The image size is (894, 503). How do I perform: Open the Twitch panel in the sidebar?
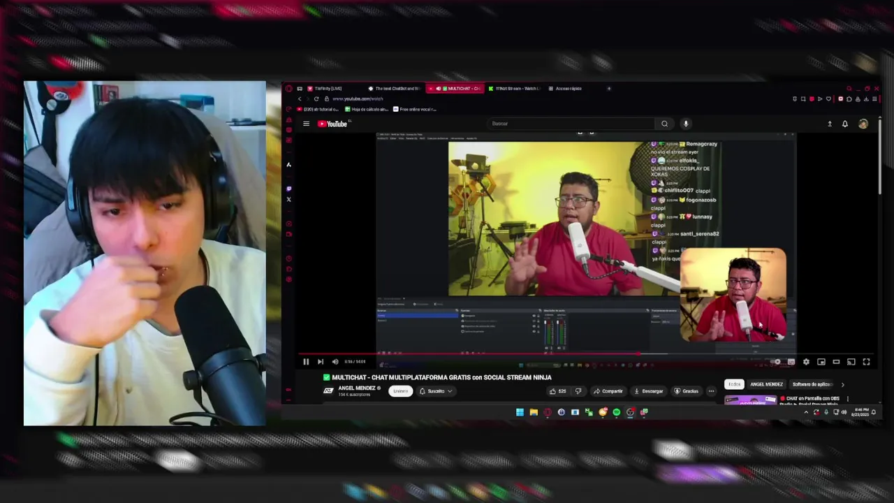pos(288,189)
